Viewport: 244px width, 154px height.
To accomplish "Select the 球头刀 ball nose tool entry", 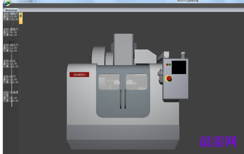I will click(11, 48).
